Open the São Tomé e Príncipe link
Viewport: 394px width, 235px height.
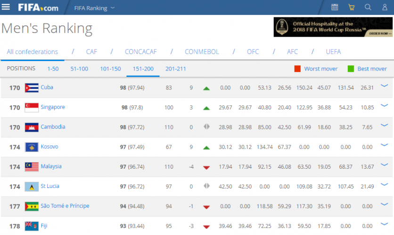pos(65,206)
